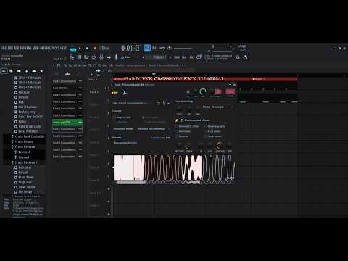Image resolution: width=348 pixels, height=261 pixels.
Task: Open the ADD menu
Action: [x=17, y=48]
